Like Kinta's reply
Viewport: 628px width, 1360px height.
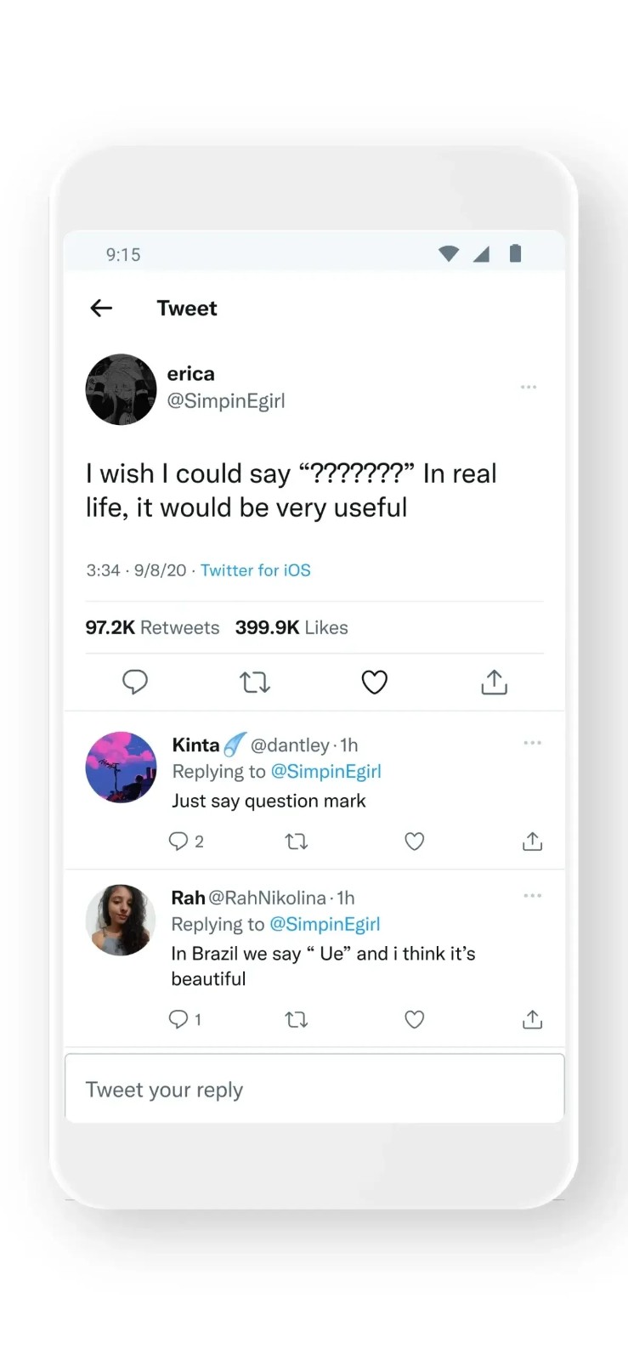click(x=415, y=841)
